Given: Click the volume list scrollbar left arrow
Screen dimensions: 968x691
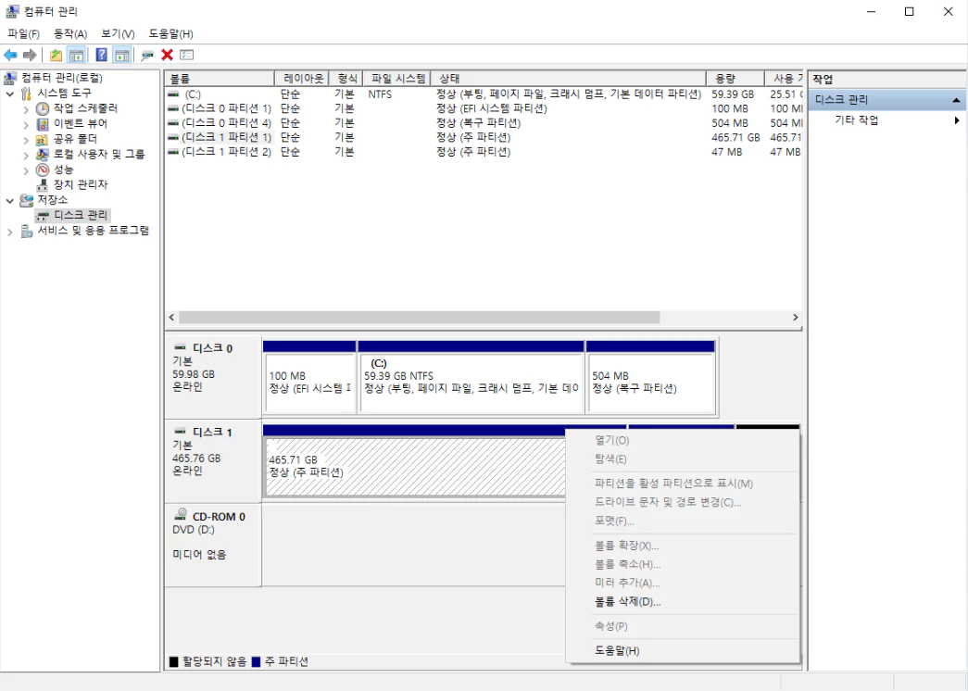Looking at the screenshot, I should [x=172, y=318].
